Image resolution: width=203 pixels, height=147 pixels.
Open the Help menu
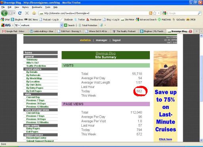[56, 7]
